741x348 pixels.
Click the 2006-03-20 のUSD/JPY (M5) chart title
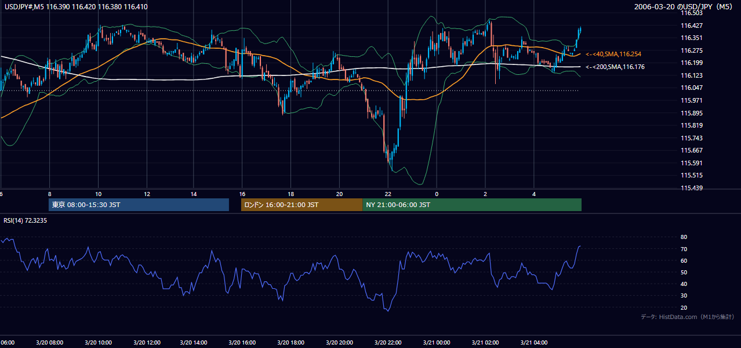(x=684, y=7)
